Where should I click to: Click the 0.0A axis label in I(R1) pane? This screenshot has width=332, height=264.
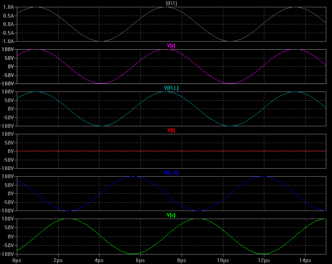tap(8, 24)
